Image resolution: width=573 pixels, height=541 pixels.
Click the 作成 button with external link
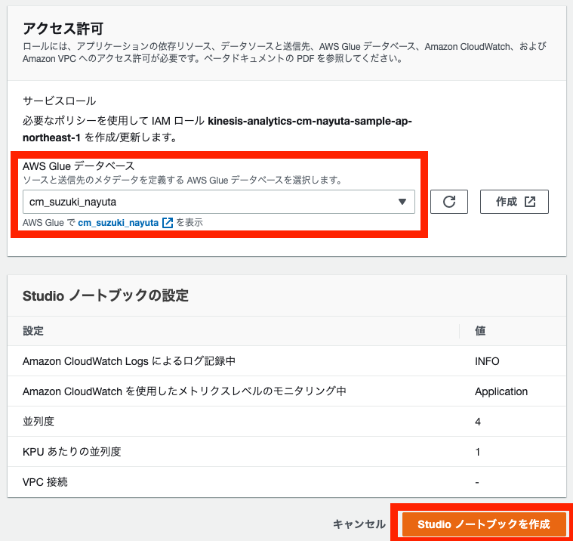[514, 202]
